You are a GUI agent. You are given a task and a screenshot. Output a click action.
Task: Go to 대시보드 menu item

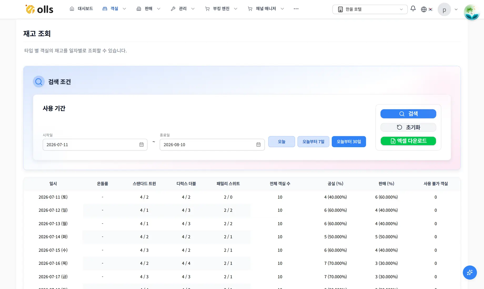coord(81,9)
